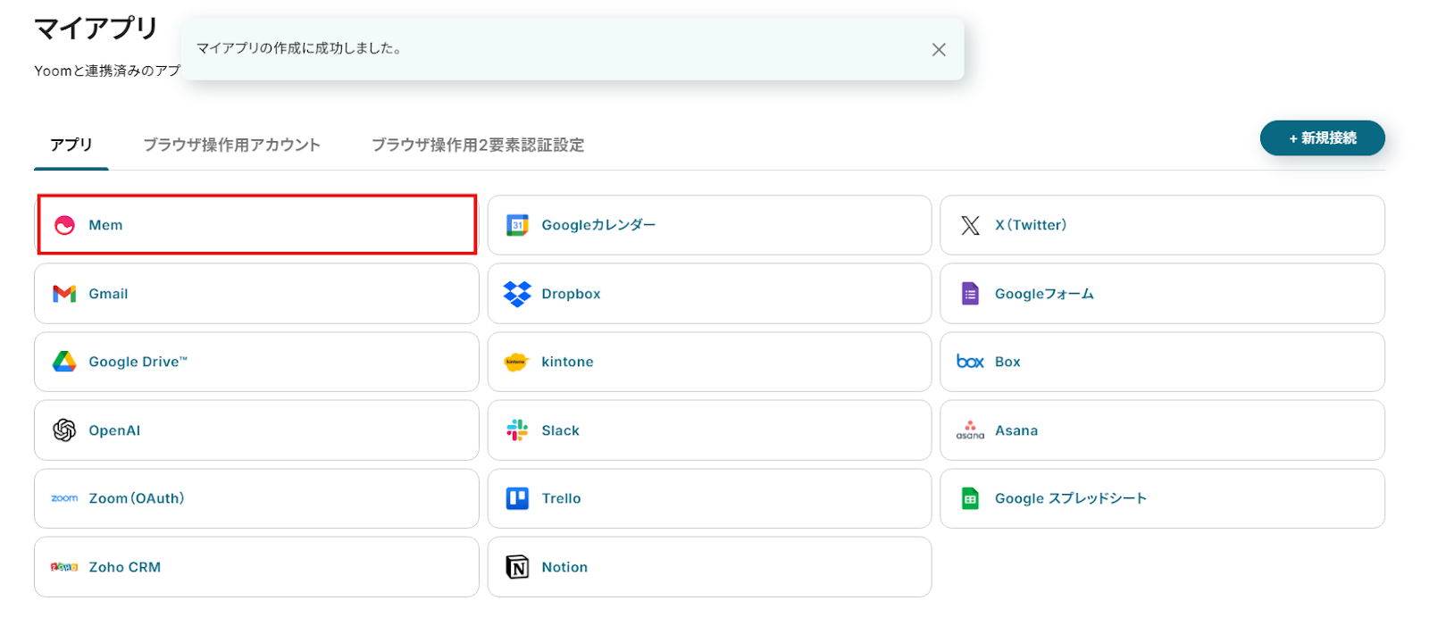The image size is (1429, 626).
Task: Click the Mem app icon
Action: [64, 225]
